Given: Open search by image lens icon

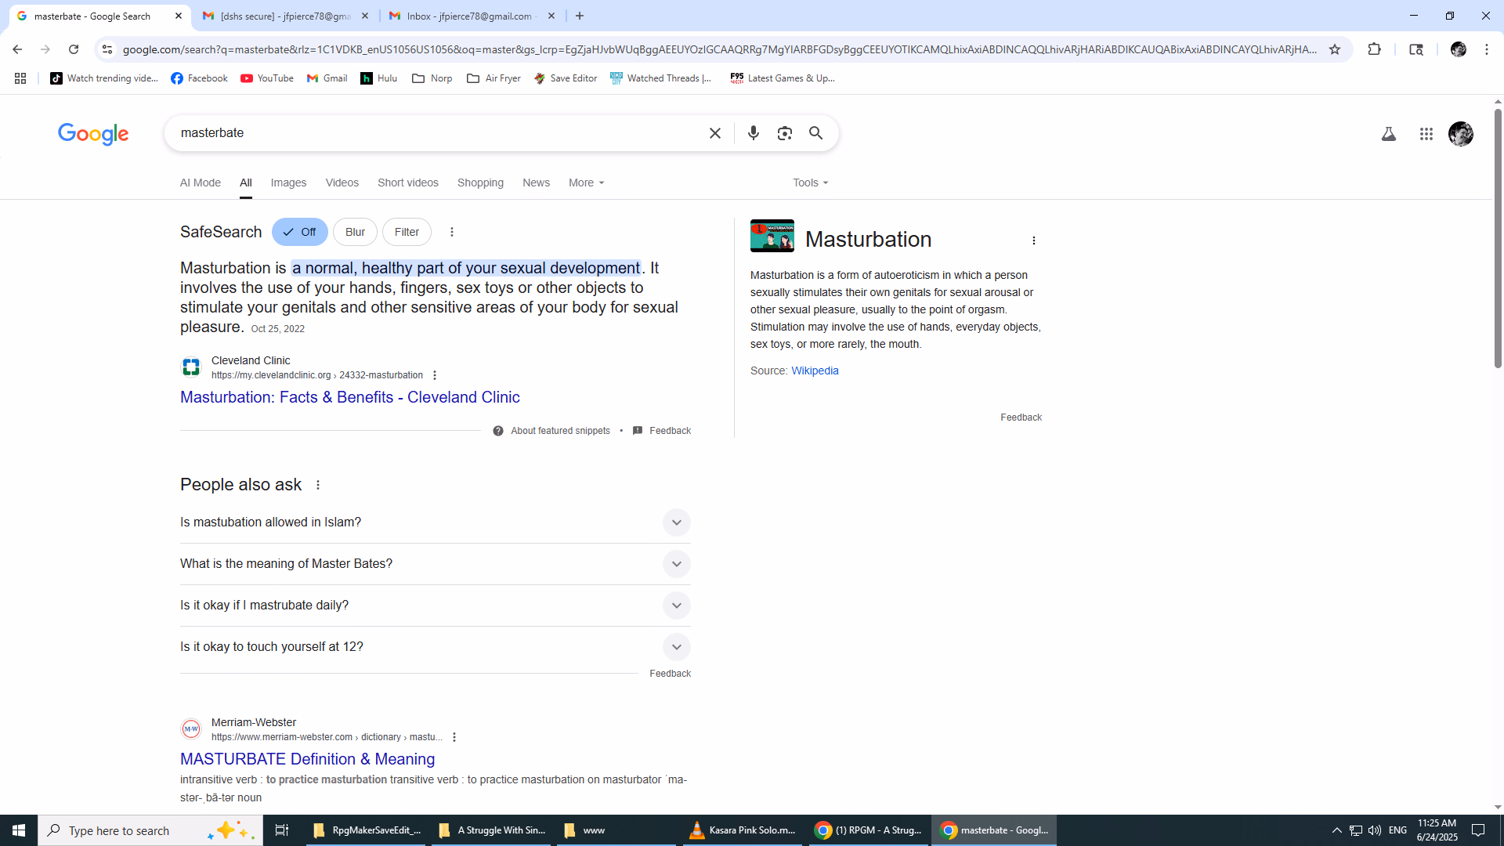Looking at the screenshot, I should click(784, 133).
